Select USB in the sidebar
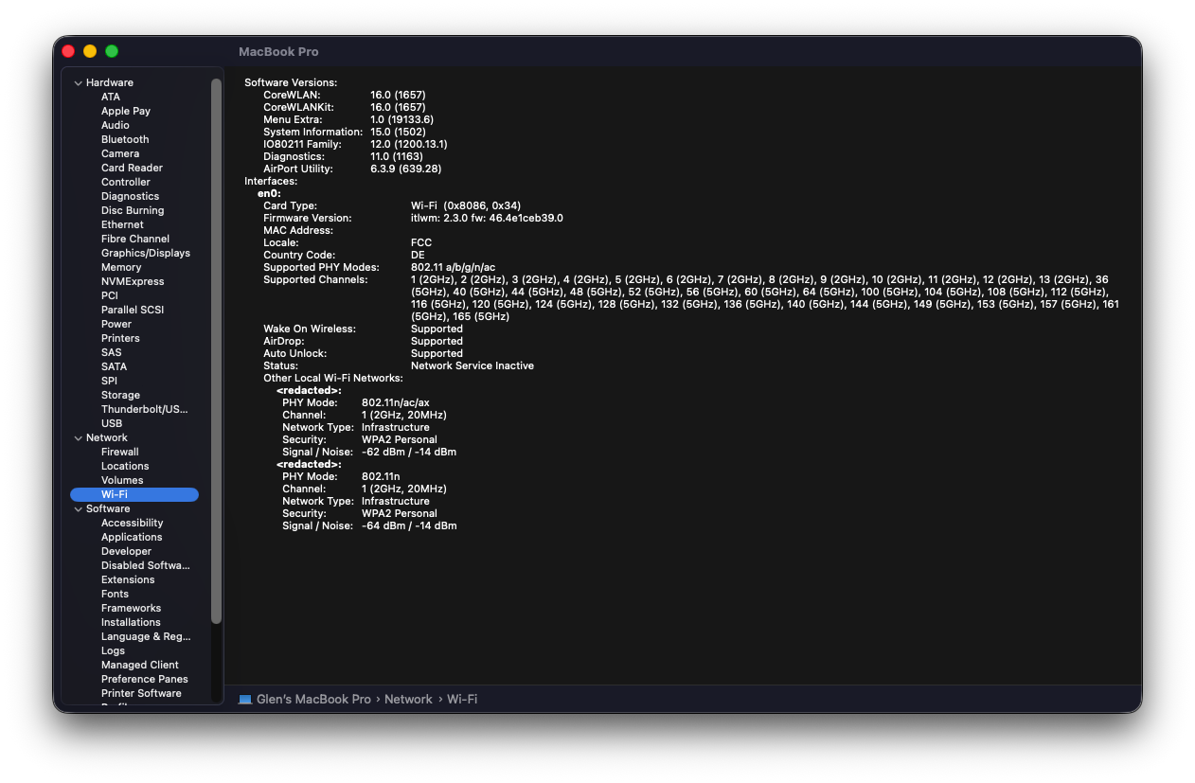Image resolution: width=1195 pixels, height=783 pixels. pyautogui.click(x=112, y=423)
